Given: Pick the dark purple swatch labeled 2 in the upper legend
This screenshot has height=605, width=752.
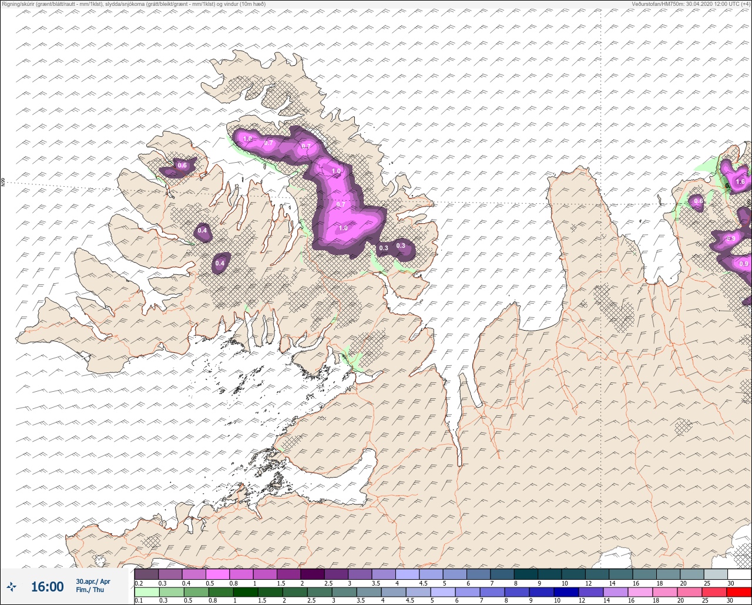Looking at the screenshot, I should 312,574.
